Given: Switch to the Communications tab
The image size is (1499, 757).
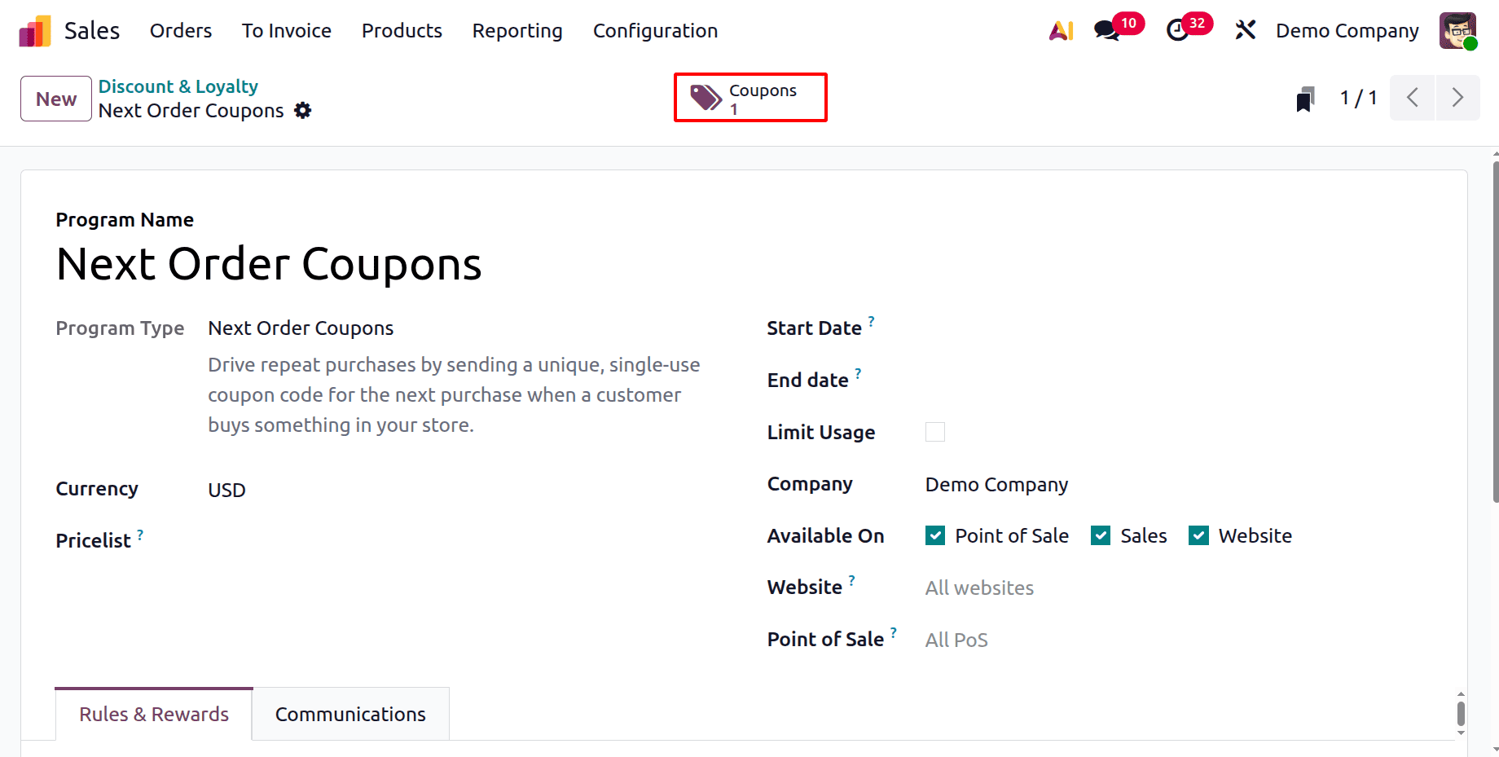Looking at the screenshot, I should tap(350, 714).
